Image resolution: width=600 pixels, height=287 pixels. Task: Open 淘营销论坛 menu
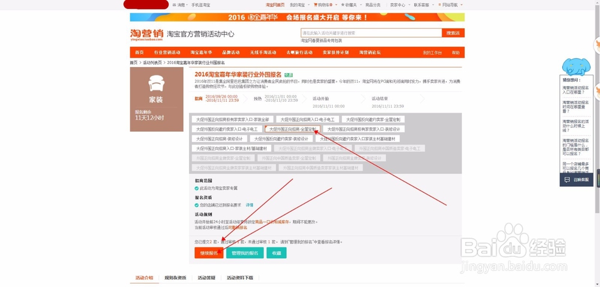pos(370,52)
